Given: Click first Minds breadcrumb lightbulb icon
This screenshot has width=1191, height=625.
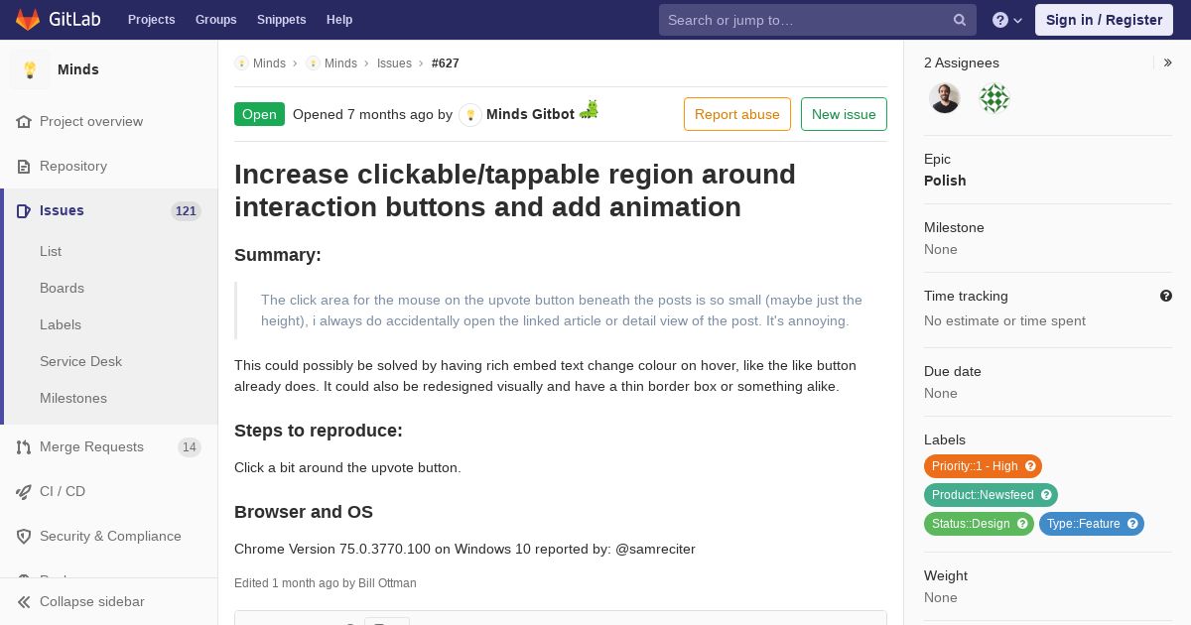Looking at the screenshot, I should pos(241,63).
